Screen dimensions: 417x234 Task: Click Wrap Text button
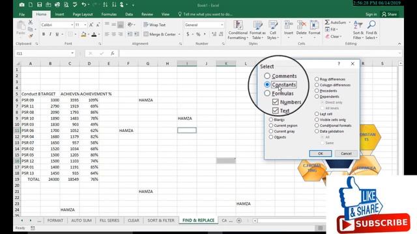coord(154,25)
